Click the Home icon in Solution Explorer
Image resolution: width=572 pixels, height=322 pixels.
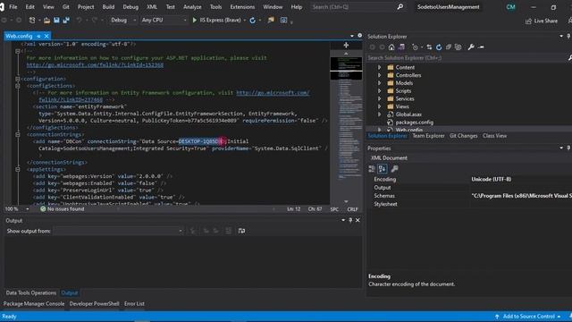tap(391, 47)
